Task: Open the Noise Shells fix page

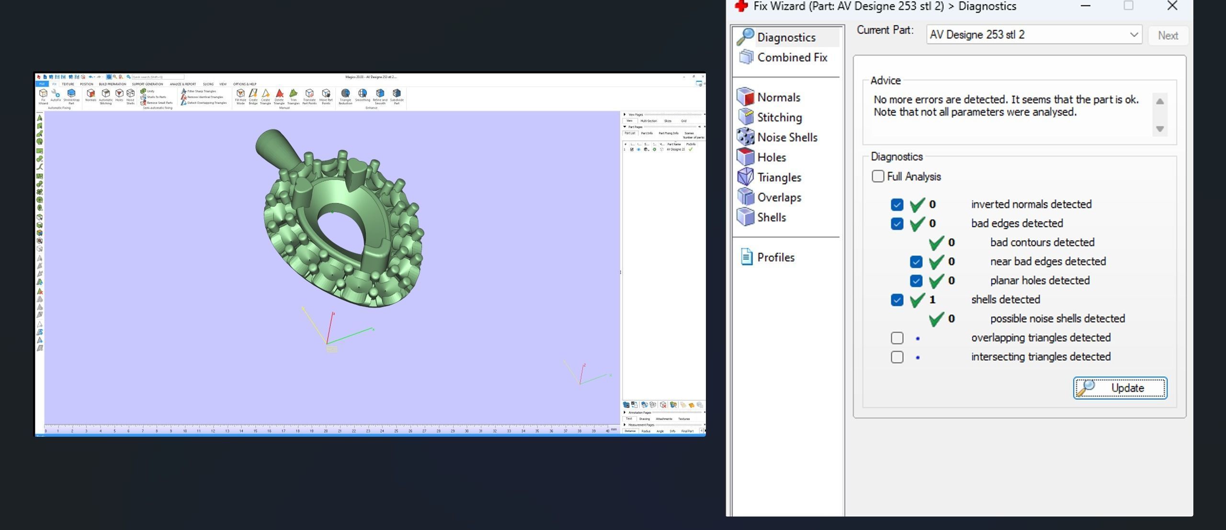Action: tap(787, 137)
